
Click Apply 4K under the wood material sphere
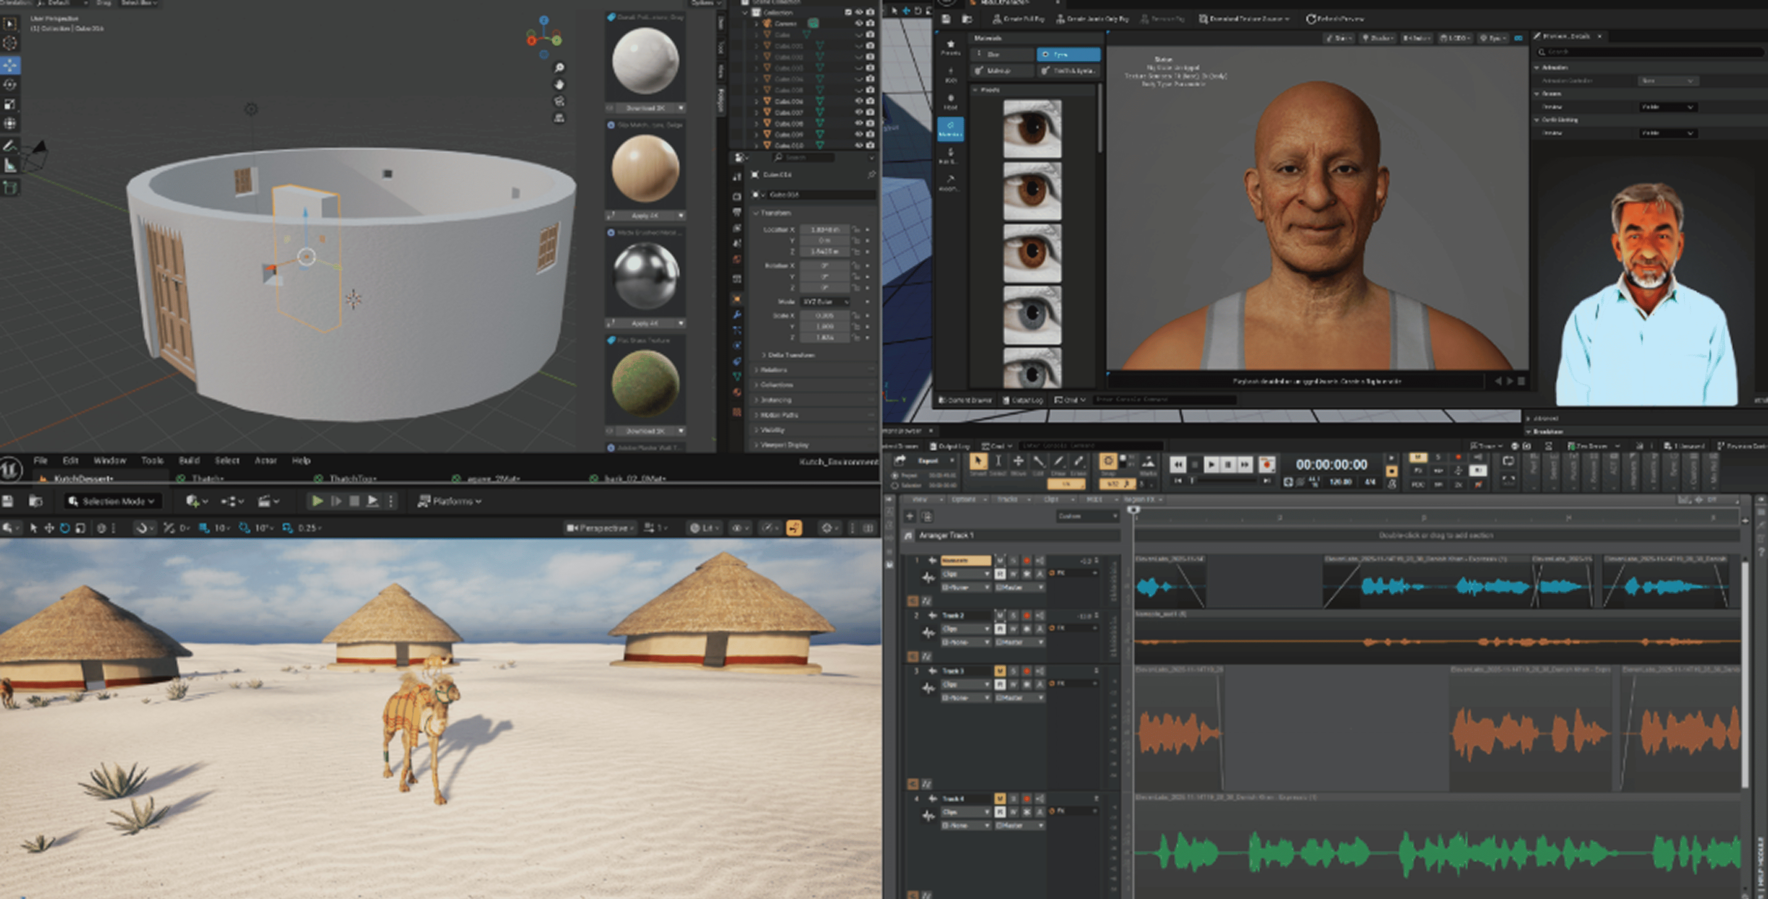pyautogui.click(x=645, y=216)
